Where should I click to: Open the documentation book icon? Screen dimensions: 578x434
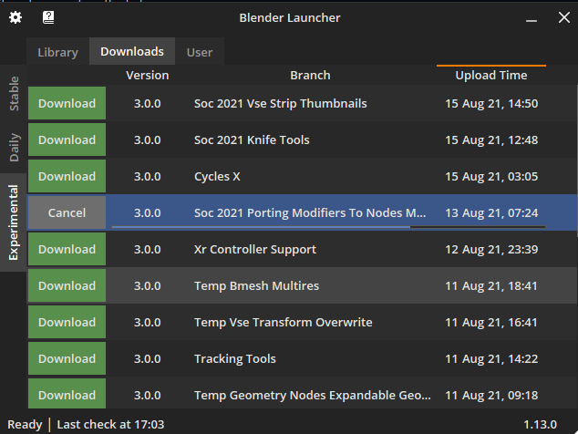[48, 17]
